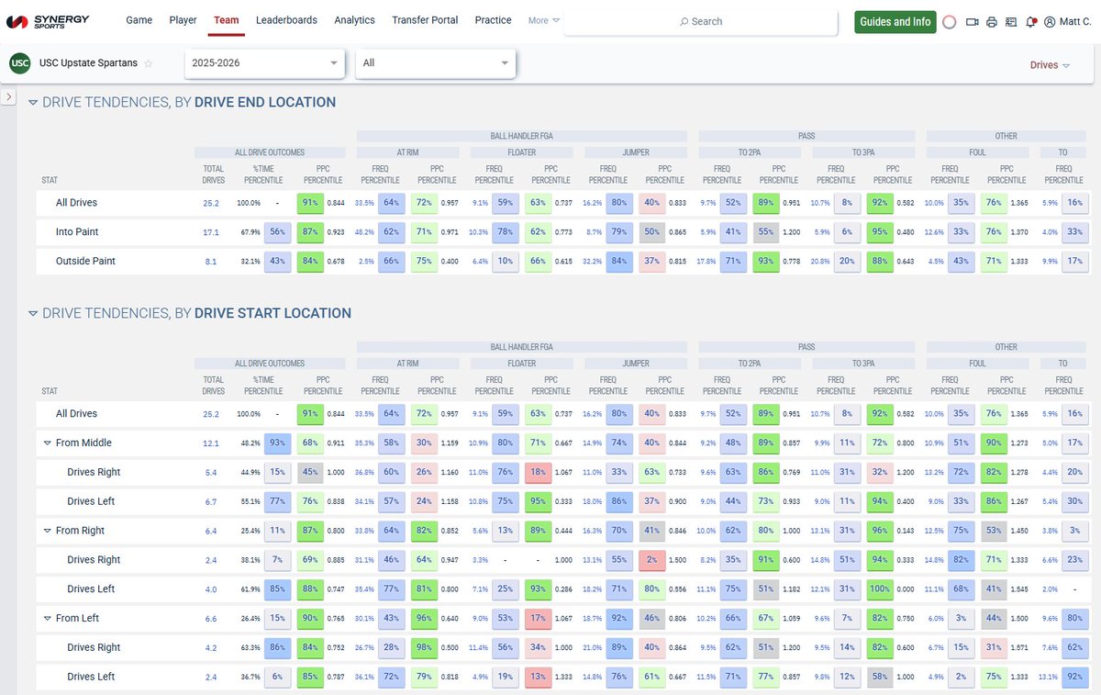Collapse the From Left row group

tap(47, 619)
